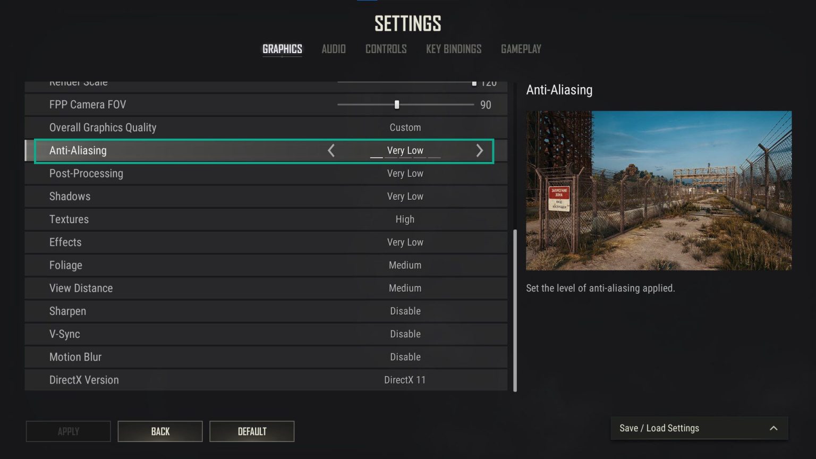Toggle the V-Sync Disable setting
Screen dimensions: 816x459
[405, 334]
